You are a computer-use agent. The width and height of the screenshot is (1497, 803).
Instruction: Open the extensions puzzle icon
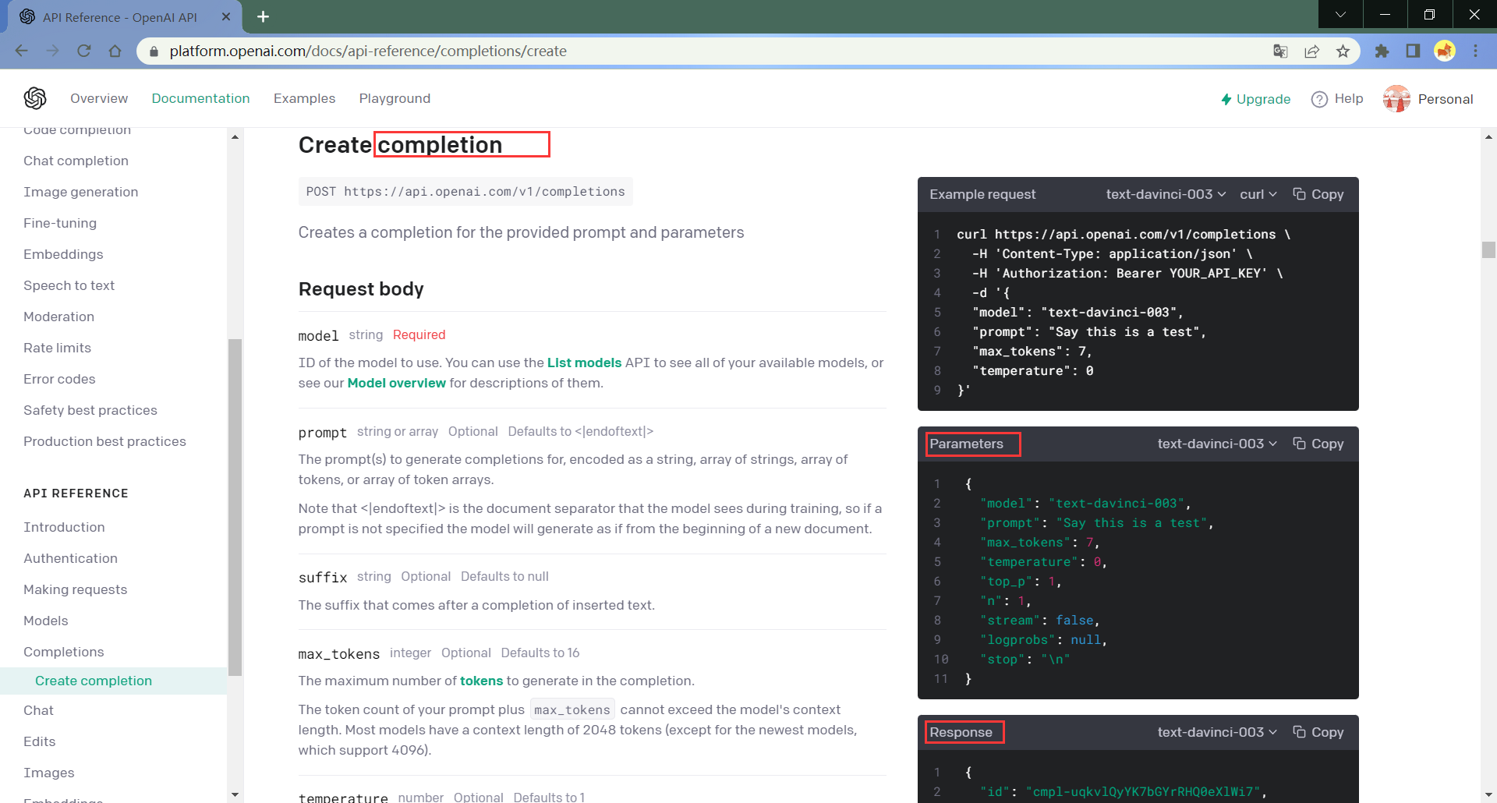pos(1382,51)
